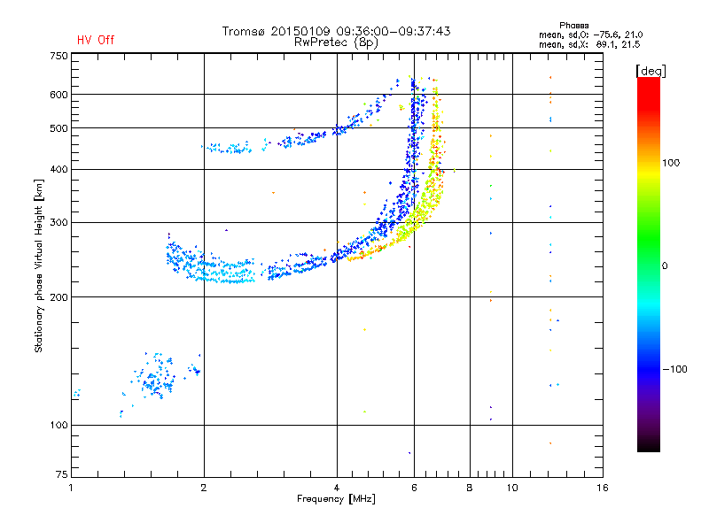
Task: Click the y-axis label '200'
Action: [x=58, y=297]
